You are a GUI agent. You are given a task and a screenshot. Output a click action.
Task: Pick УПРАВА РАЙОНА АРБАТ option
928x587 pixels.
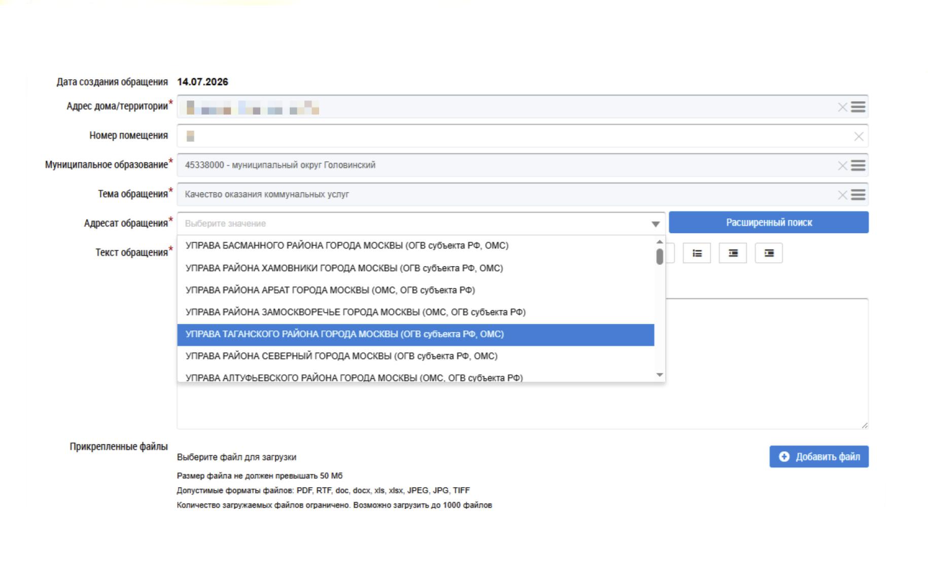[416, 290]
